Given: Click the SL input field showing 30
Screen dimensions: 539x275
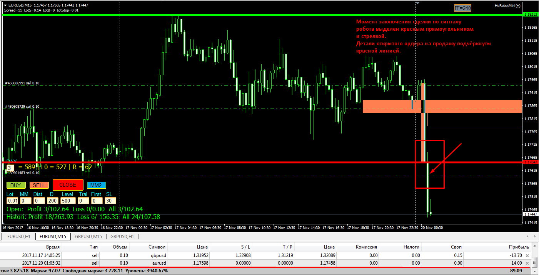Looking at the screenshot, I should 110,201.
